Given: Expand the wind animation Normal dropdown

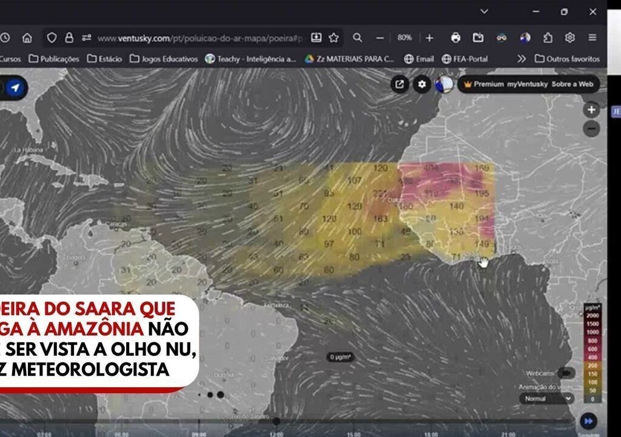Looking at the screenshot, I should click(x=546, y=399).
